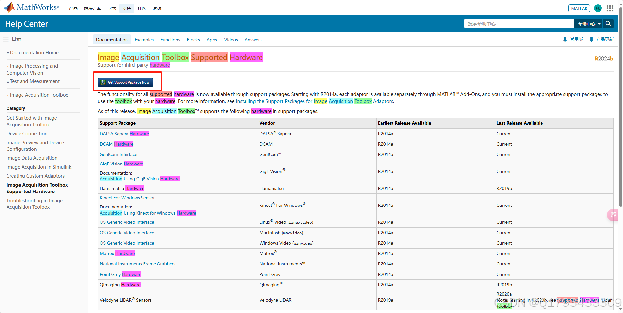The width and height of the screenshot is (623, 313).
Task: Open the Point Grey Hardware link
Action: 120,274
